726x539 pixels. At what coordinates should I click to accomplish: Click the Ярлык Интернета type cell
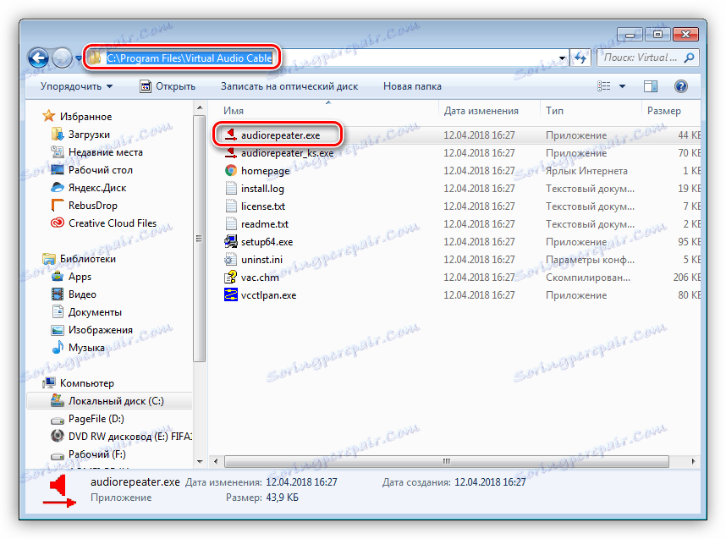586,171
